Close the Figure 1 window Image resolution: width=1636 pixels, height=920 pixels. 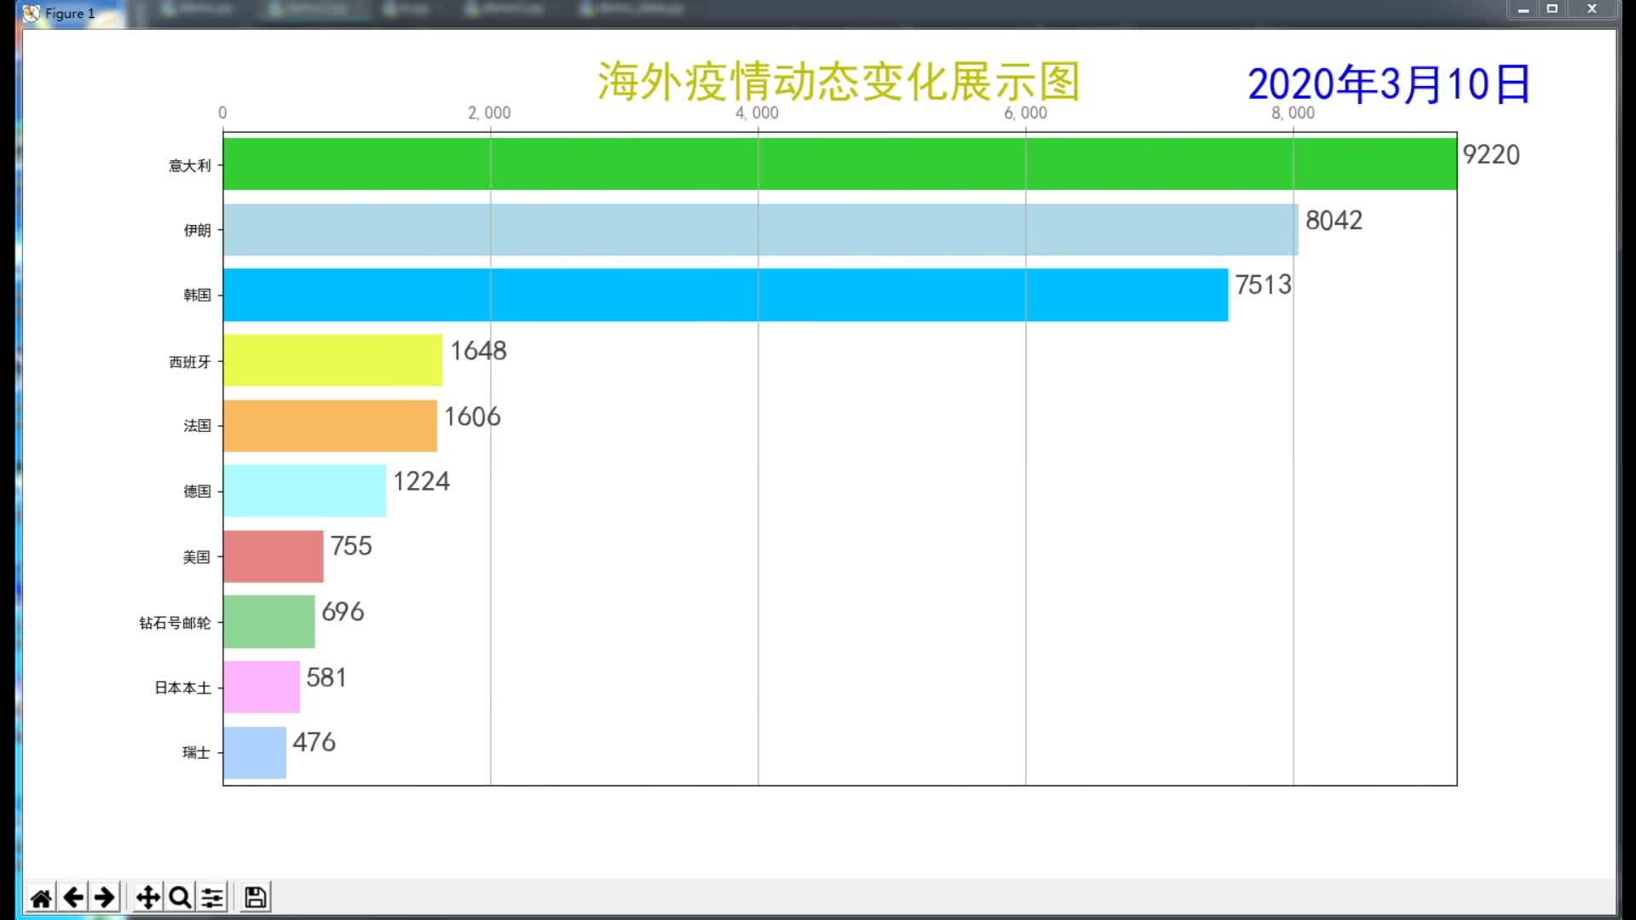click(x=1592, y=9)
